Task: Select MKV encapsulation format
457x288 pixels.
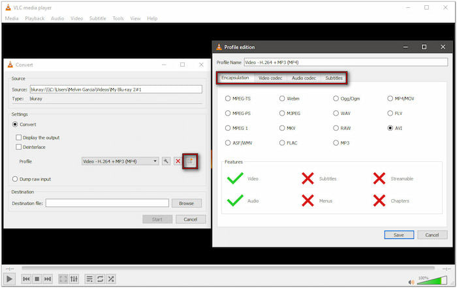Action: click(282, 128)
